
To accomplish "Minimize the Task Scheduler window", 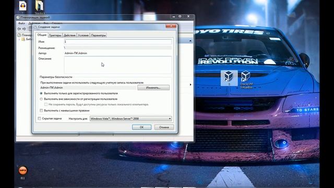I will tap(174, 16).
